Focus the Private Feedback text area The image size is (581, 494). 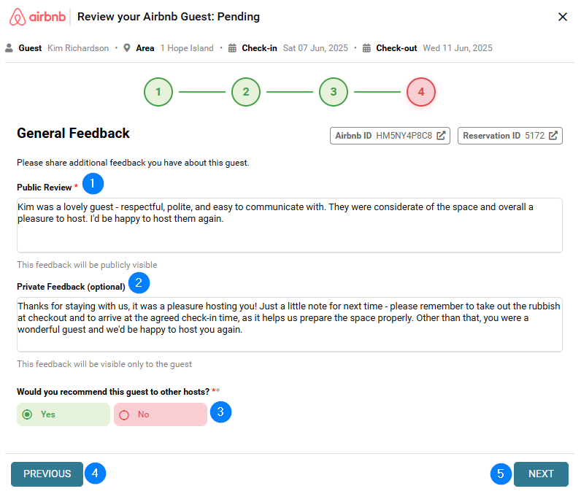click(290, 323)
